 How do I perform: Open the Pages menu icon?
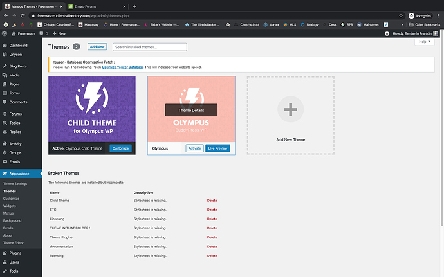click(x=5, y=84)
